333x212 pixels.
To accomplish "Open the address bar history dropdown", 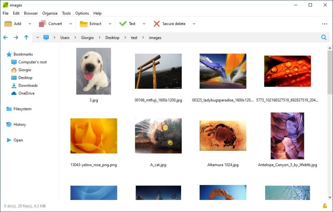I will coord(37,37).
